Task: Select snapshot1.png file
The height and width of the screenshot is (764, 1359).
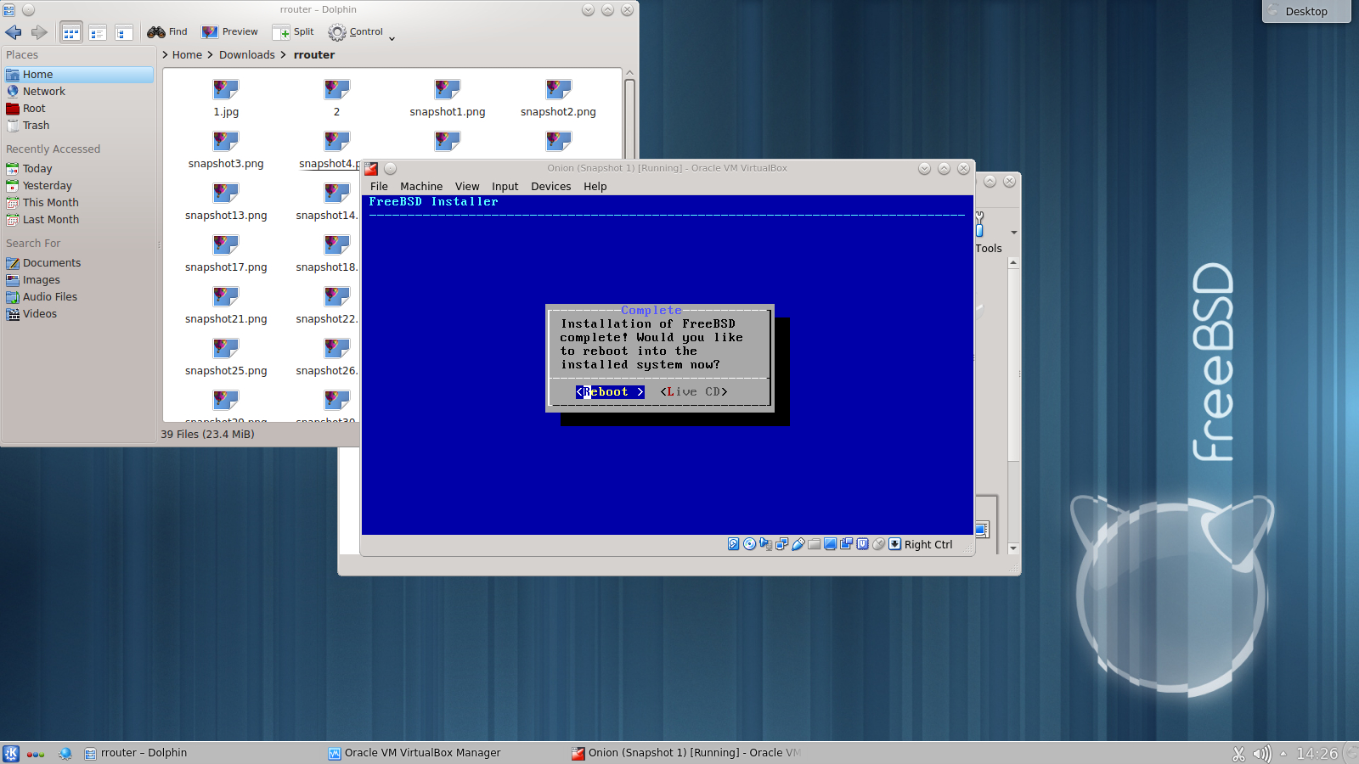Action: 448,99
